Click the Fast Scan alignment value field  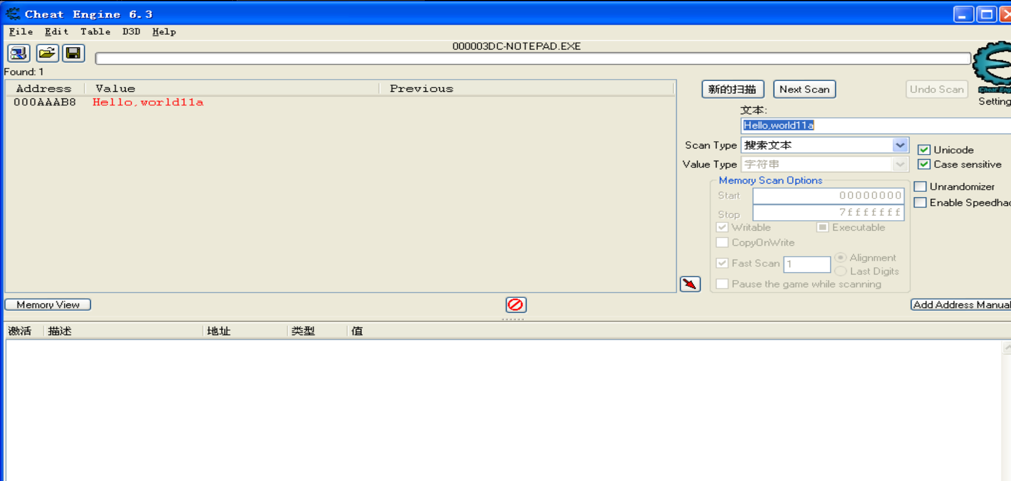click(807, 264)
